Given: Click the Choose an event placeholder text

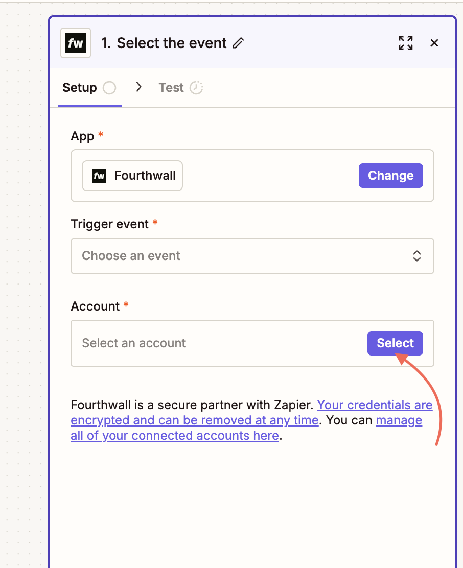Looking at the screenshot, I should tap(131, 256).
